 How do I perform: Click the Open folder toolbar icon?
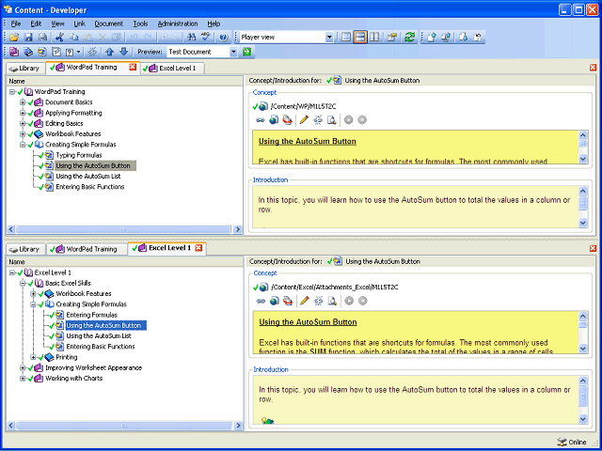[x=15, y=38]
